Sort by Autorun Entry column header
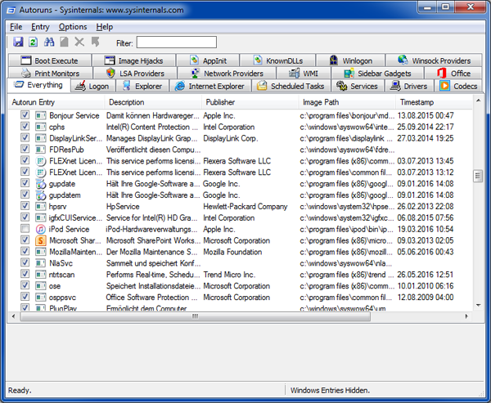Screen dimensions: 491x403 (56, 102)
